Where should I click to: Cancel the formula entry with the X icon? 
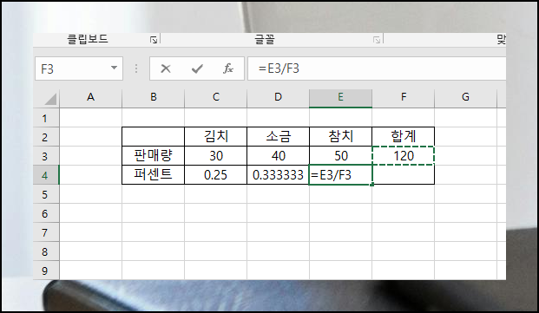pyautogui.click(x=166, y=68)
